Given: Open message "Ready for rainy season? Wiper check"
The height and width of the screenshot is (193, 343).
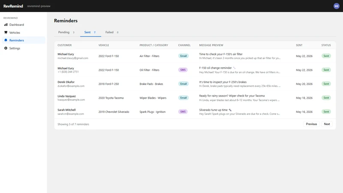Looking at the screenshot, I should point(232,96).
